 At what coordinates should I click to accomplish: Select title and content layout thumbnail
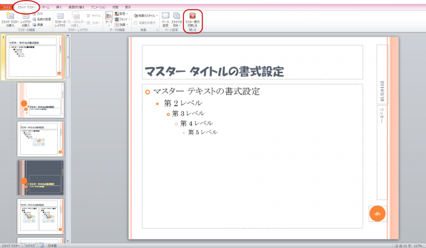coord(41,139)
